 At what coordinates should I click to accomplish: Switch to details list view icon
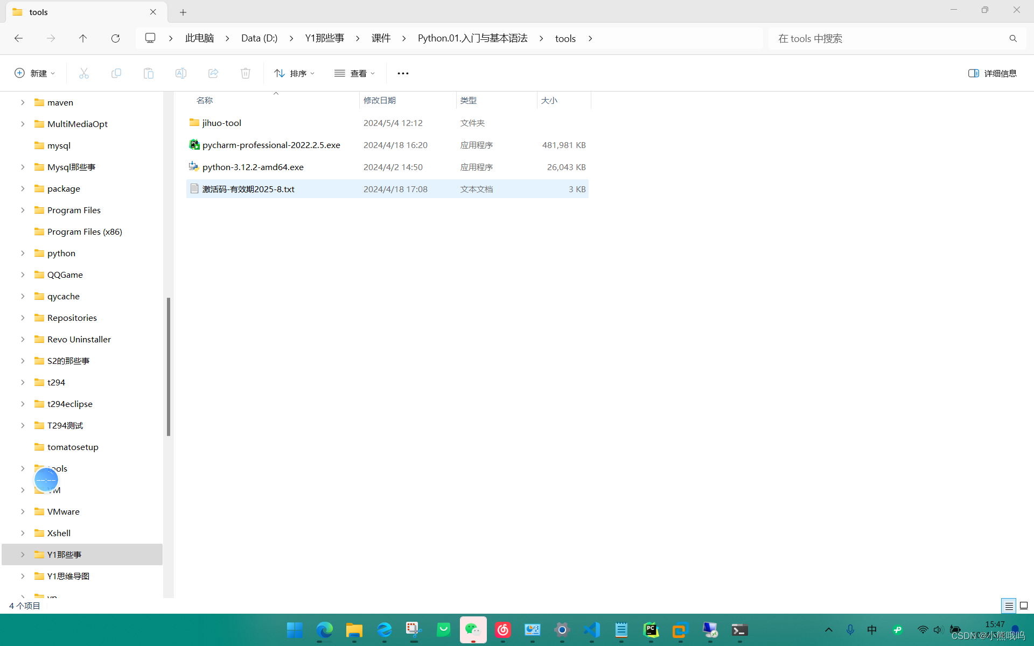(x=1009, y=606)
